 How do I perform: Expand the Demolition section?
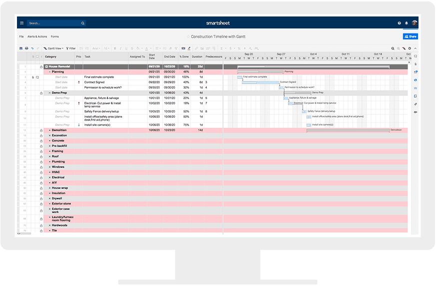click(49, 130)
